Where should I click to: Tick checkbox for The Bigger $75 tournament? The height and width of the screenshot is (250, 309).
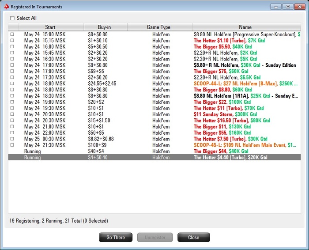[x=12, y=71]
